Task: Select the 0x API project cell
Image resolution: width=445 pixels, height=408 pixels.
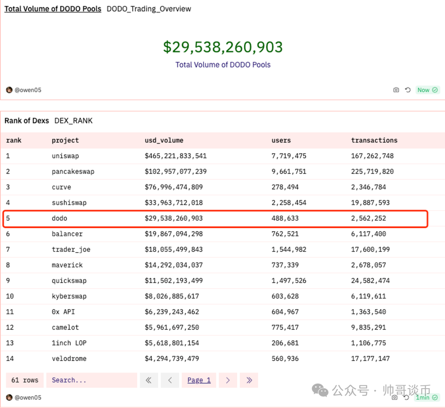Action: 63,312
